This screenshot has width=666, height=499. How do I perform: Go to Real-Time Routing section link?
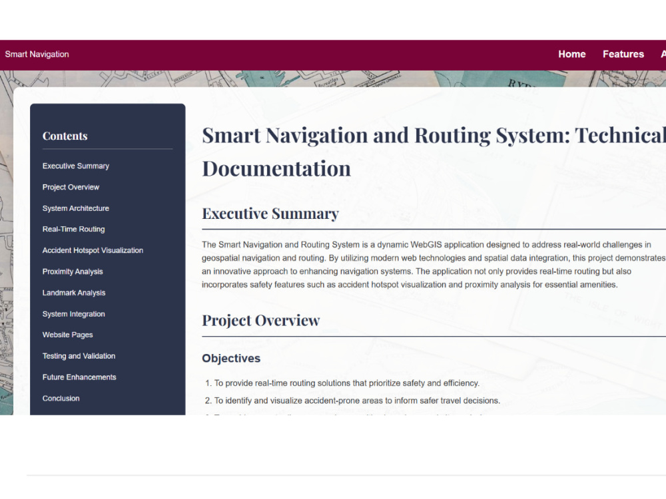73,229
